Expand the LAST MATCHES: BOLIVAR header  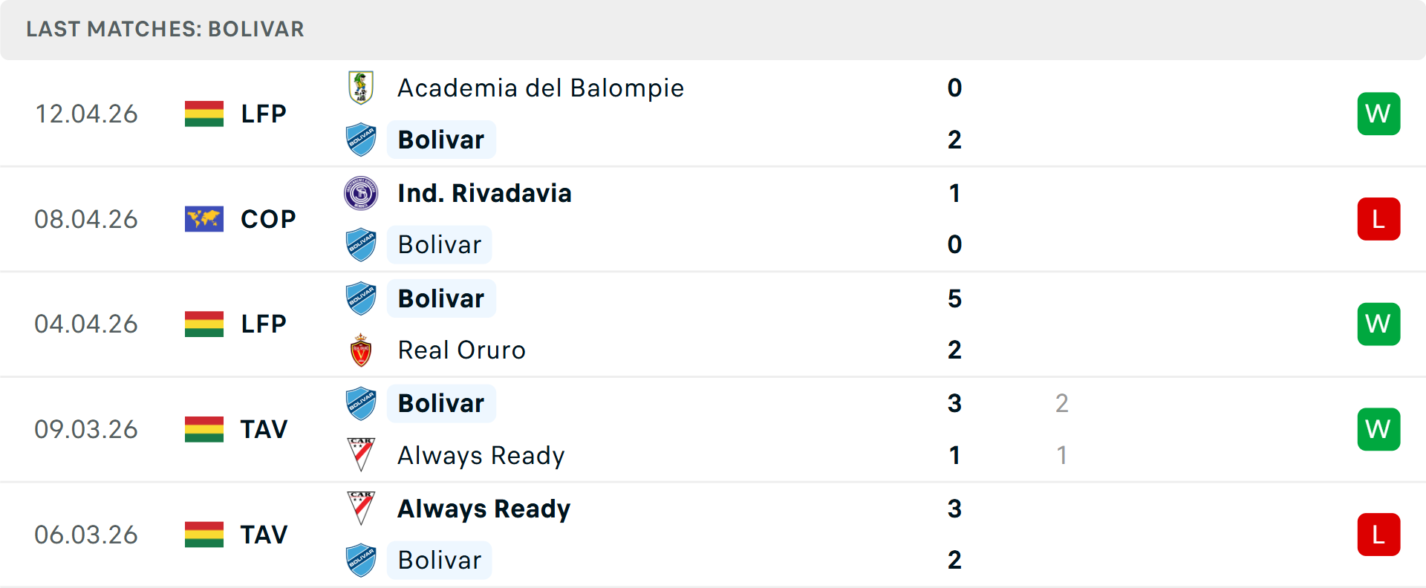point(165,30)
